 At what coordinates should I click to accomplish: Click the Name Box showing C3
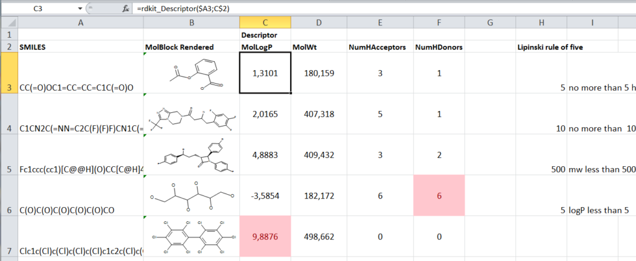click(38, 8)
